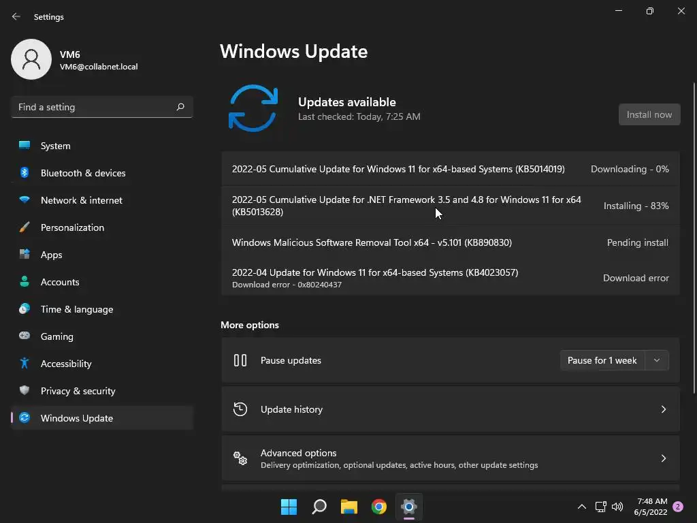The image size is (697, 523).
Task: Open taskbar Search
Action: click(x=319, y=507)
